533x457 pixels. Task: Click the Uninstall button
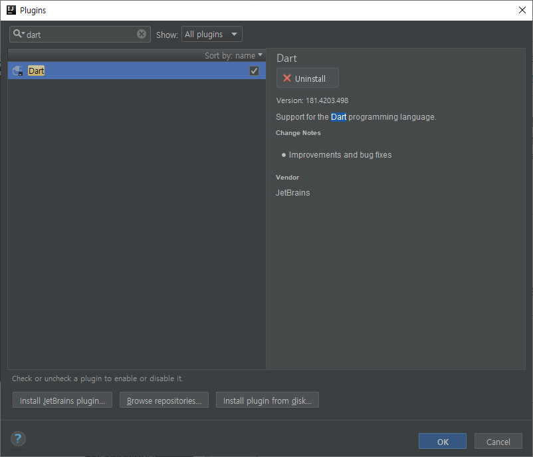pyautogui.click(x=307, y=78)
